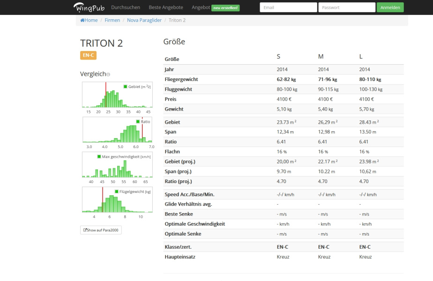Click the 13.50 m span value
Image resolution: width=433 pixels, height=281 pixels.
coord(367,132)
